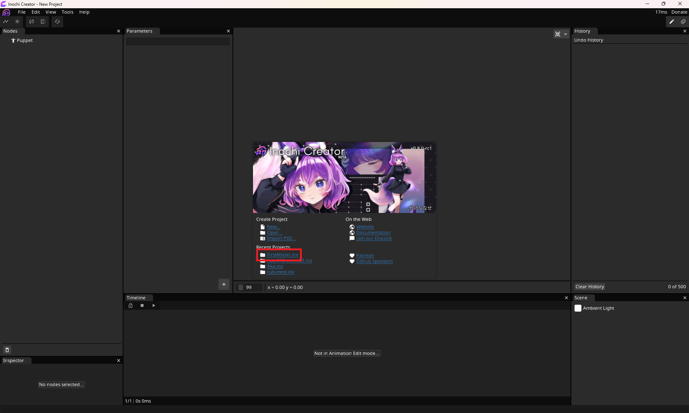Screen dimensions: 689x413
Task: Click the Import PSD... link
Action: pos(281,238)
